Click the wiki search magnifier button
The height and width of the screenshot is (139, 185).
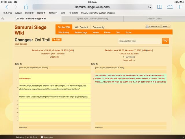point(165,41)
